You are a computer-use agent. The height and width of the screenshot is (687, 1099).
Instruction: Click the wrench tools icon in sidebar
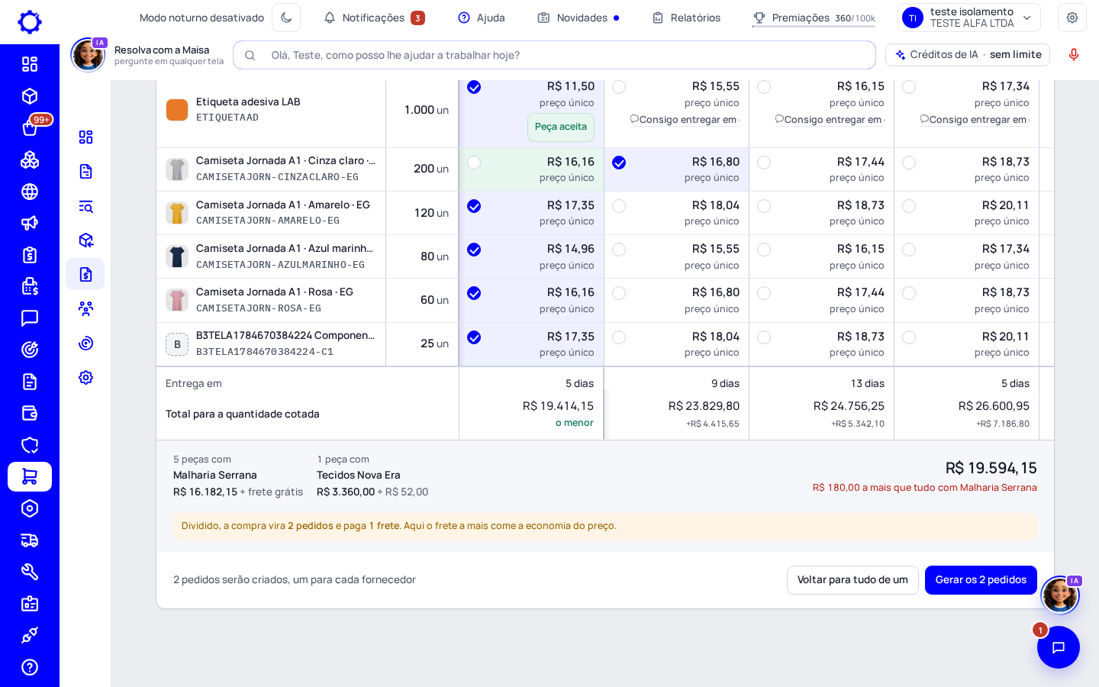(x=30, y=572)
